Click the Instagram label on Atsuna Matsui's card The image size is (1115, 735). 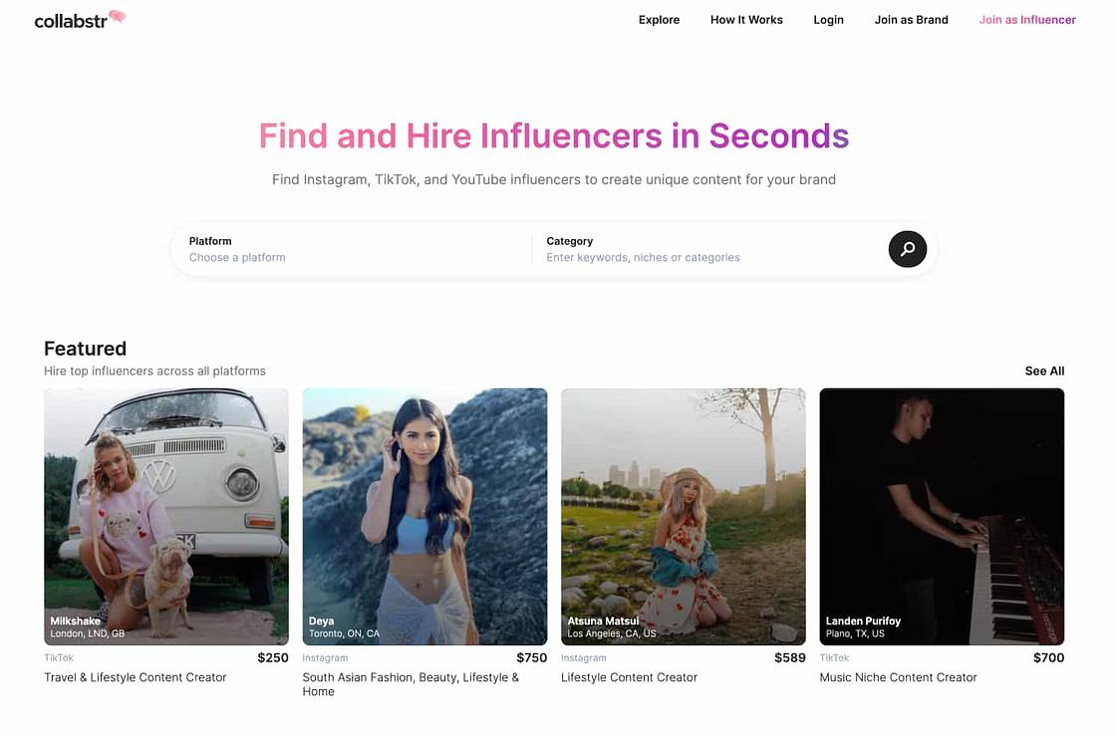click(x=583, y=657)
